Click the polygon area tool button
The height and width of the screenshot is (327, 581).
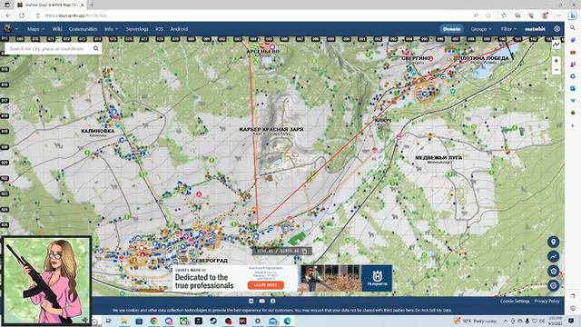(553, 271)
